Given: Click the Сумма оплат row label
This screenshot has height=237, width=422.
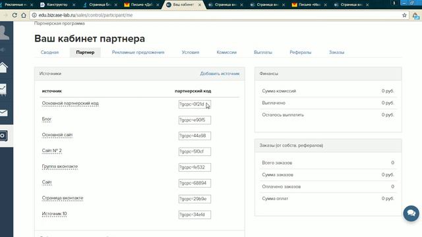Looking at the screenshot, I should pos(275,199).
